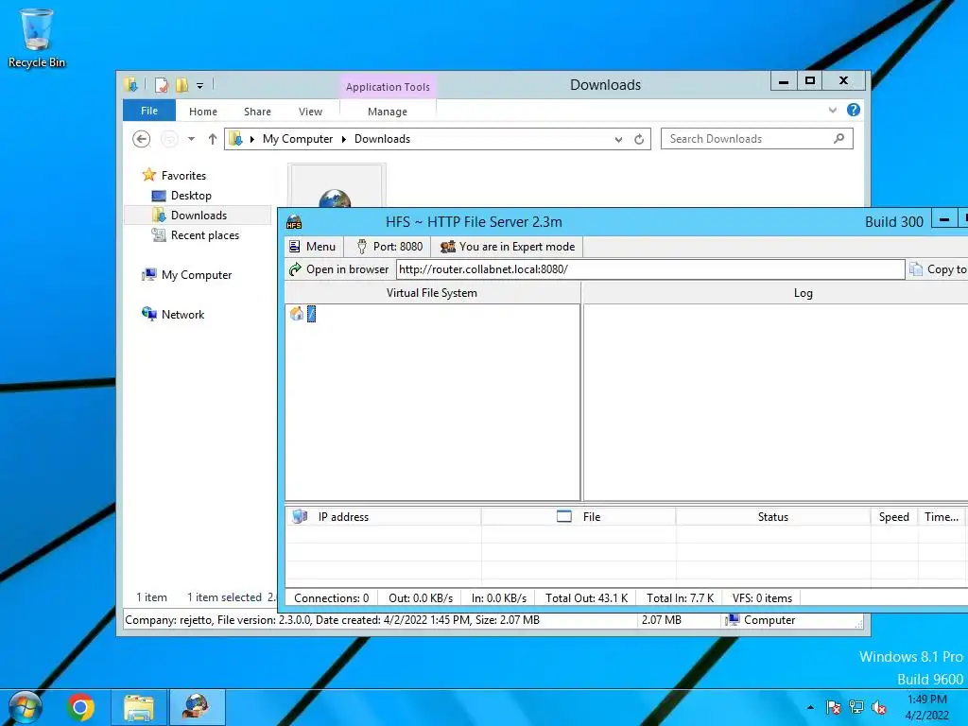Minimize the HFS window

click(944, 219)
